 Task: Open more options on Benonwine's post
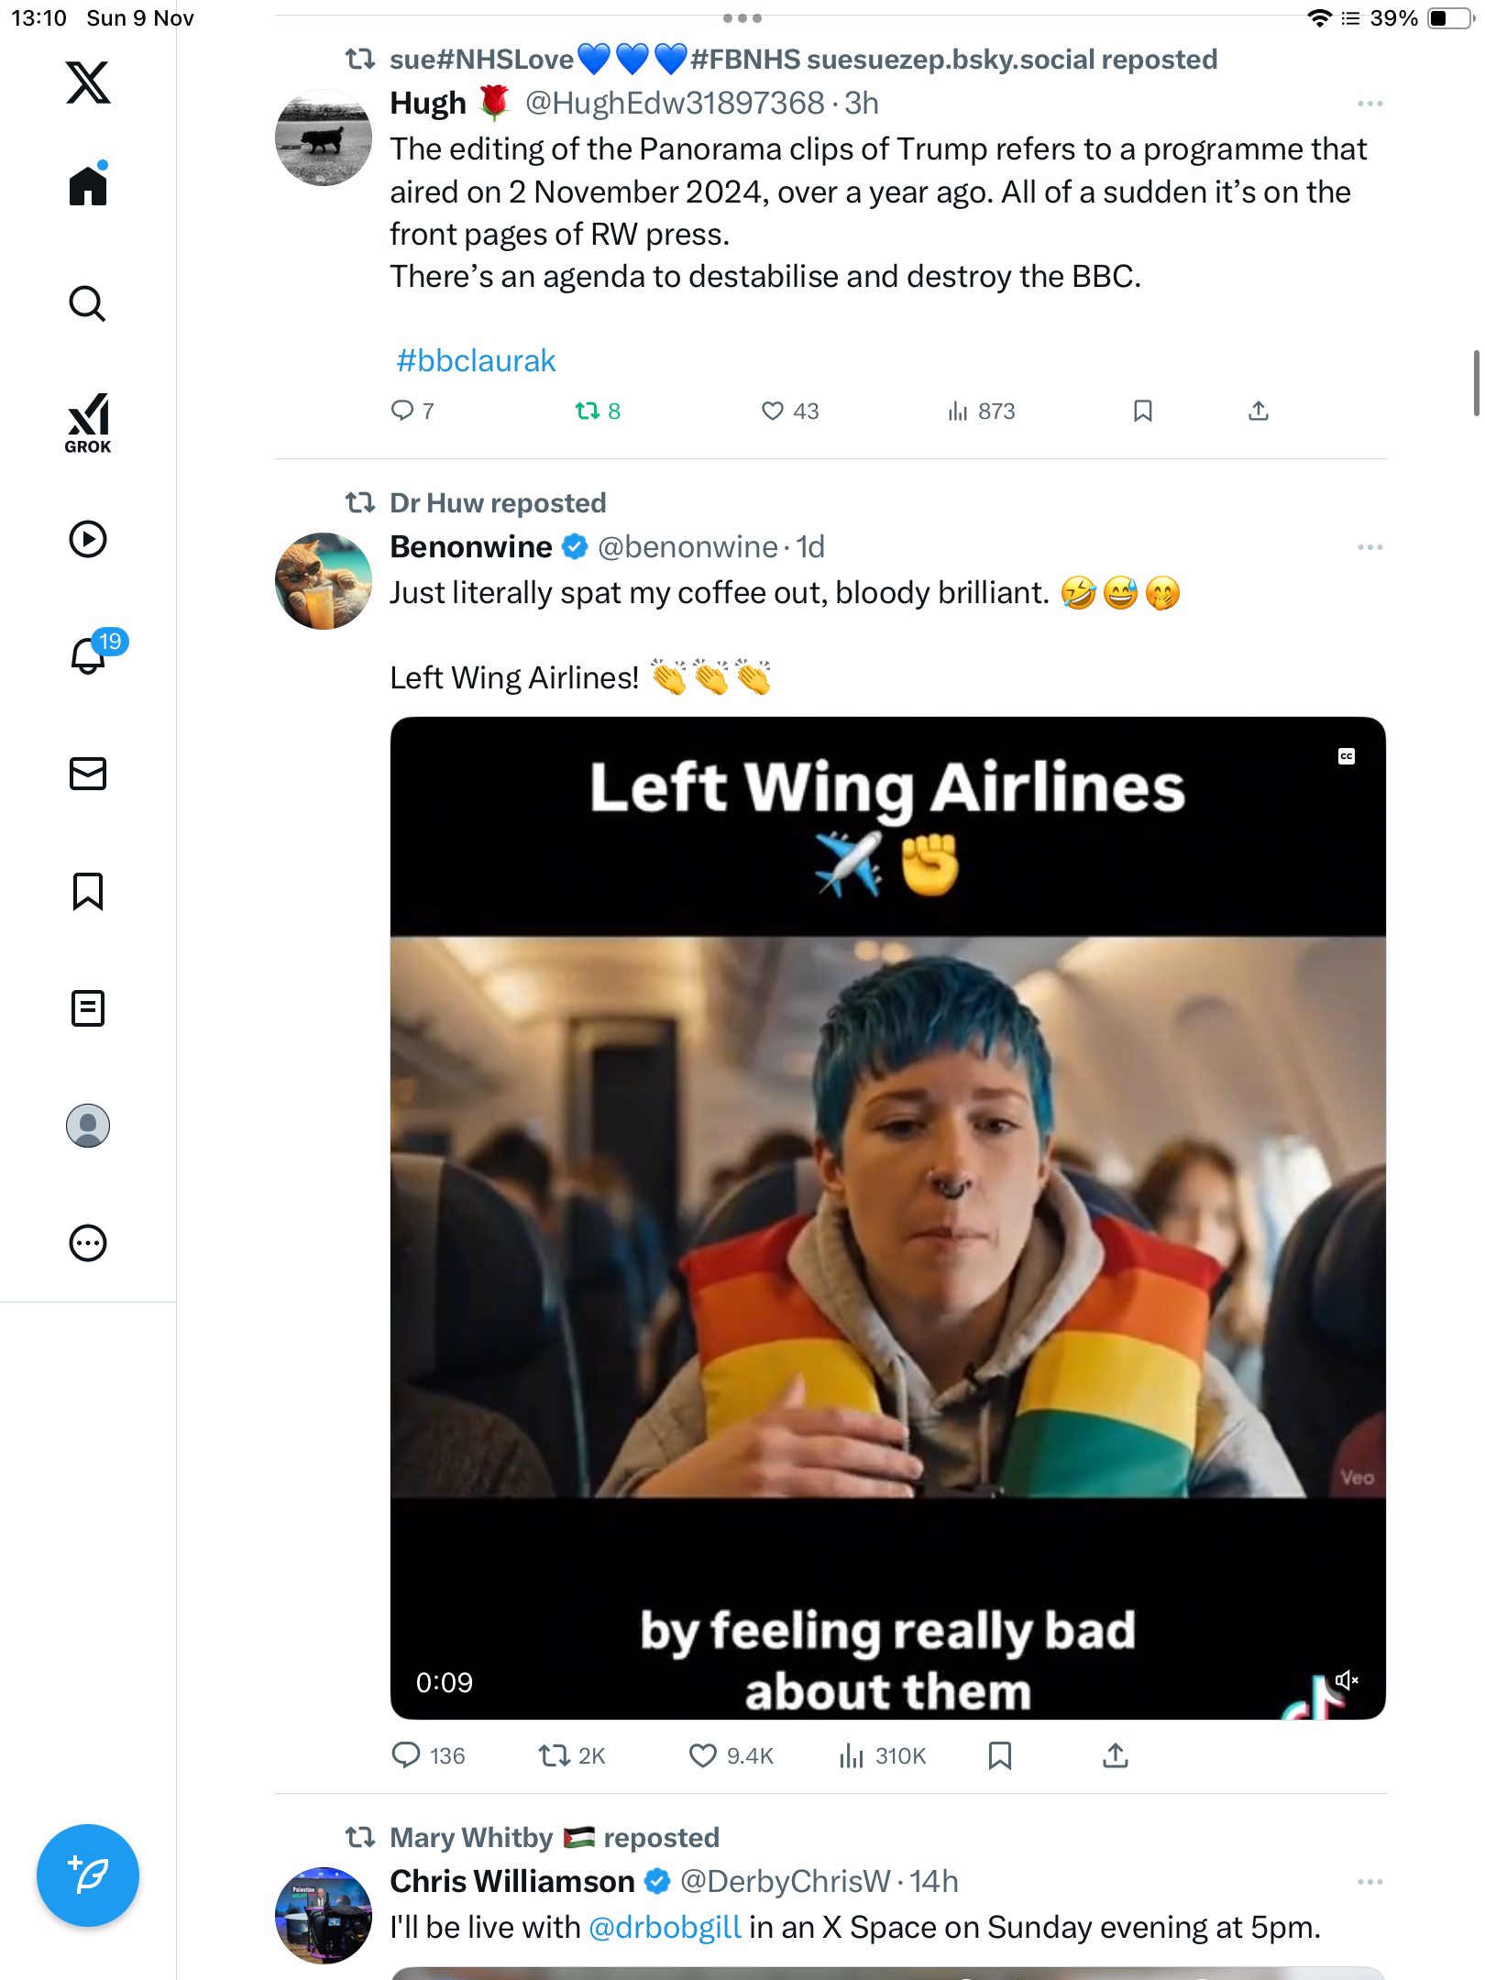(1369, 547)
